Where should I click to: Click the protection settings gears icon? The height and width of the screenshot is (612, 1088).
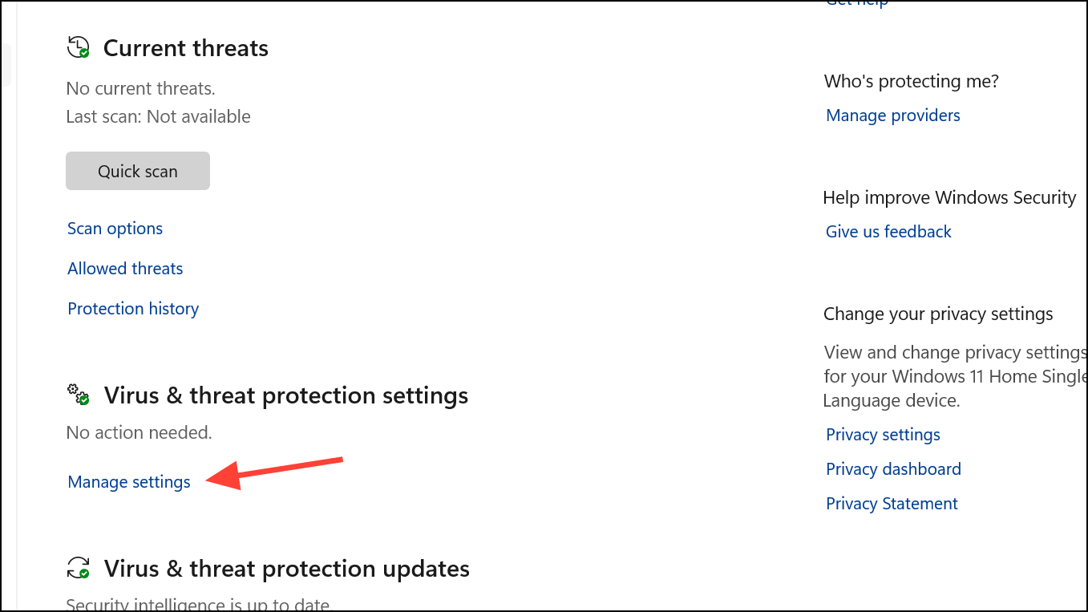pyautogui.click(x=78, y=395)
